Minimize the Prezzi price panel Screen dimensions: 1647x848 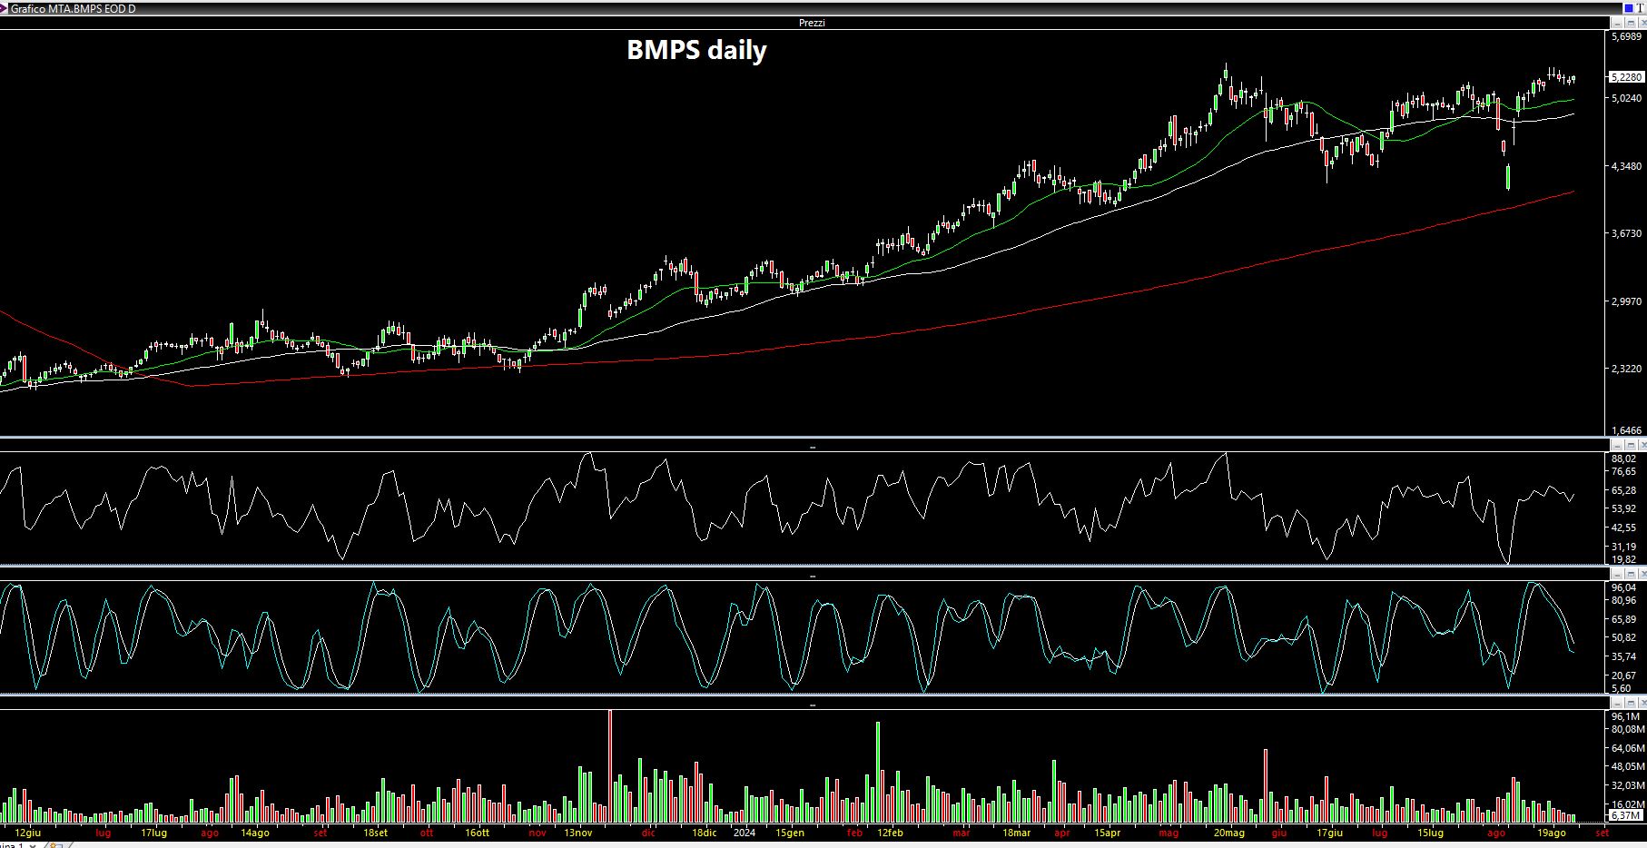point(1616,22)
